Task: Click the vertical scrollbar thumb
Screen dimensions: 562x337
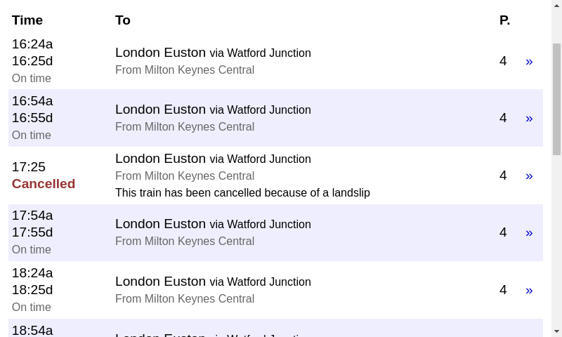Action: point(556,98)
